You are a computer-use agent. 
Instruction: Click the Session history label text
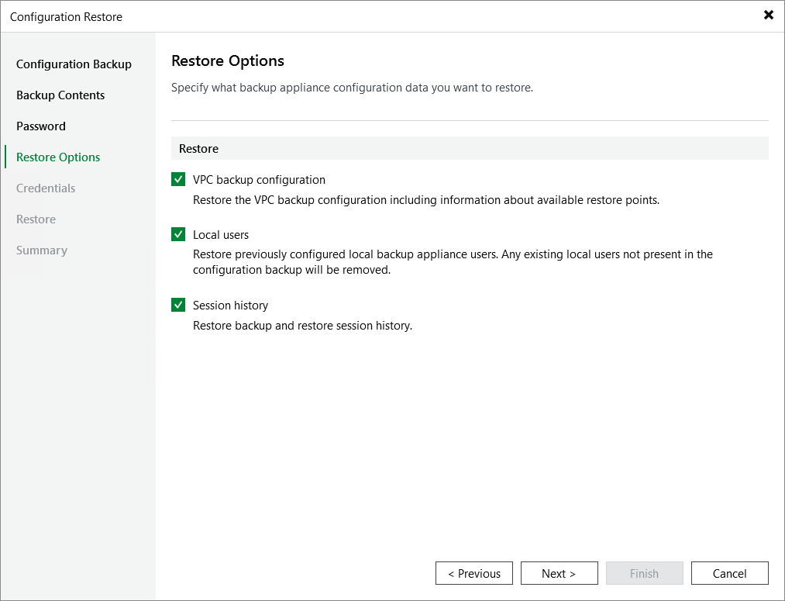(230, 305)
